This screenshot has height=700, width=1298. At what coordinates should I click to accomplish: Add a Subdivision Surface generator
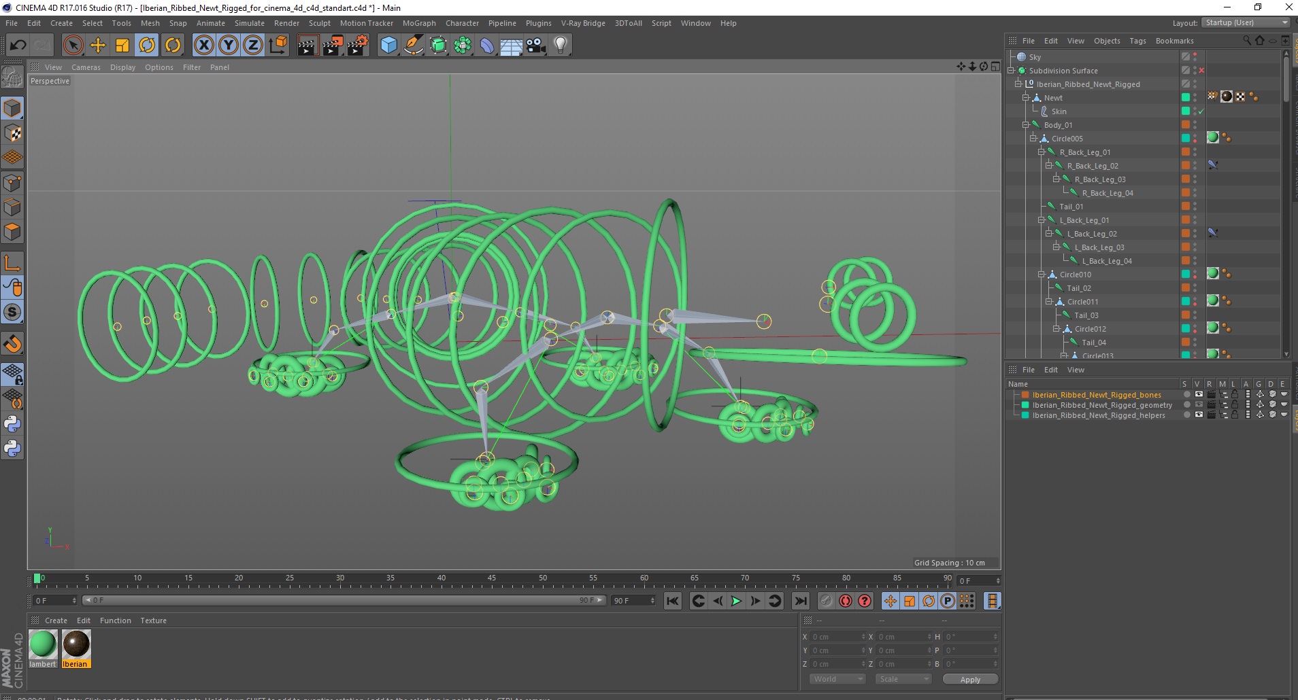[x=438, y=46]
